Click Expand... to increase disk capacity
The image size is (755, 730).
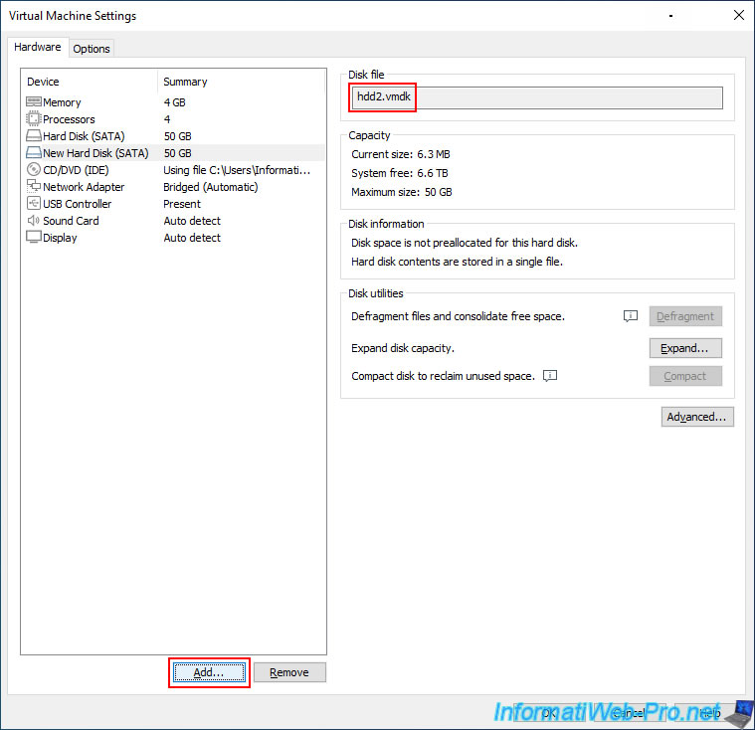(685, 348)
